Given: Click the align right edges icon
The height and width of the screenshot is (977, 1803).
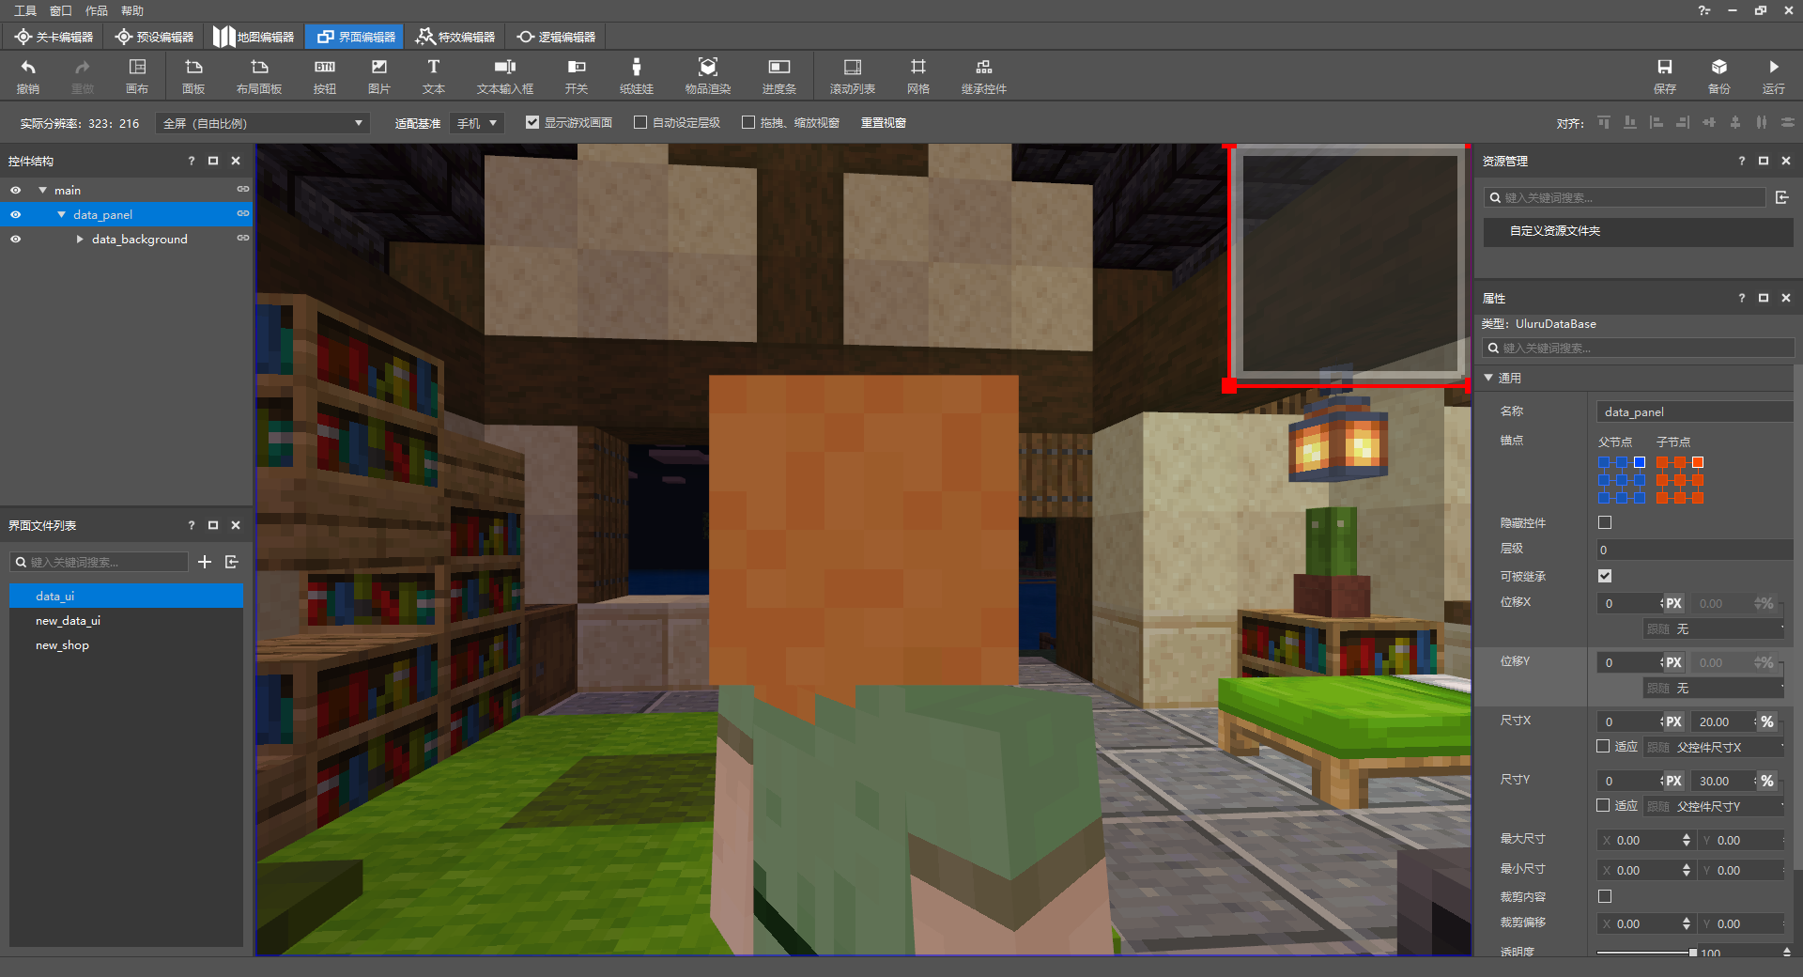Looking at the screenshot, I should [1683, 122].
